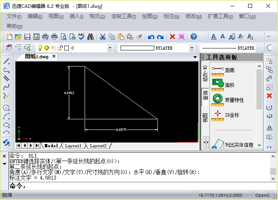Click the layer color swatch box
Screen dimensions: 278x200
67,48
